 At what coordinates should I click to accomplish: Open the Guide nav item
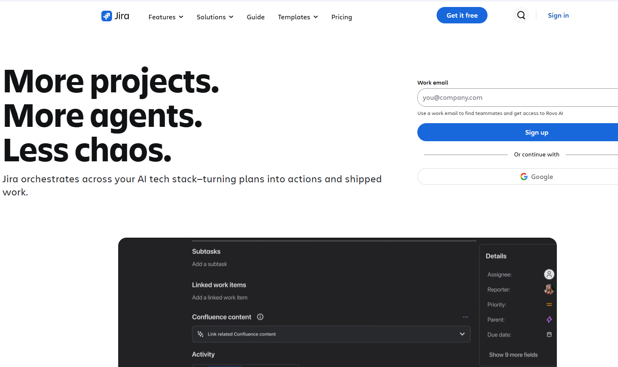(256, 17)
